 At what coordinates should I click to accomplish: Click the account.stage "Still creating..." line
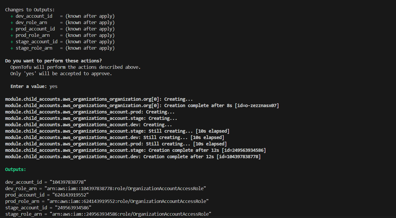tap(117, 131)
